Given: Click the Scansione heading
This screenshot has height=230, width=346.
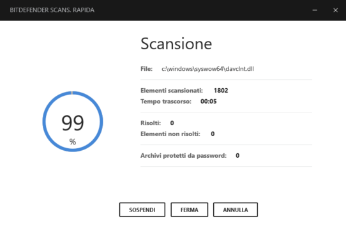Looking at the screenshot, I should click(x=176, y=43).
